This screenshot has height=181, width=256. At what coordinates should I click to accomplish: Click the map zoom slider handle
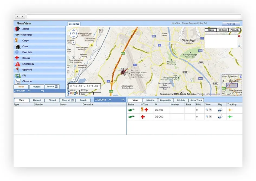74,57
